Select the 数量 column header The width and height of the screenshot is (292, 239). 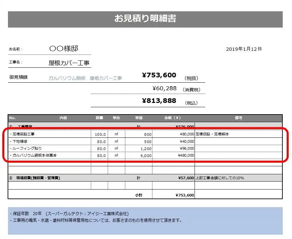99,118
